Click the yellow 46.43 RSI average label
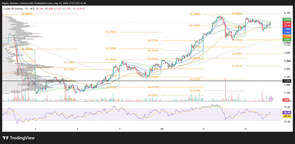 click(x=287, y=116)
